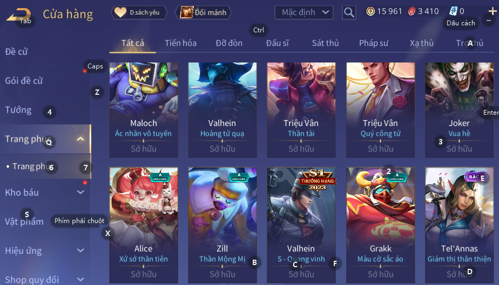Click the blue voucher currency icon
Image resolution: width=499 pixels, height=285 pixels.
pyautogui.click(x=453, y=11)
